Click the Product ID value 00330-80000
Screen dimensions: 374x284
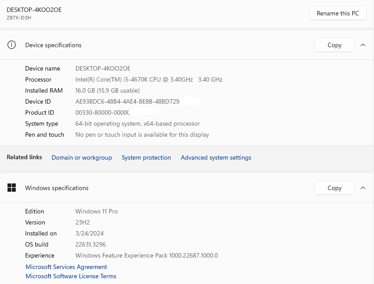tap(102, 112)
